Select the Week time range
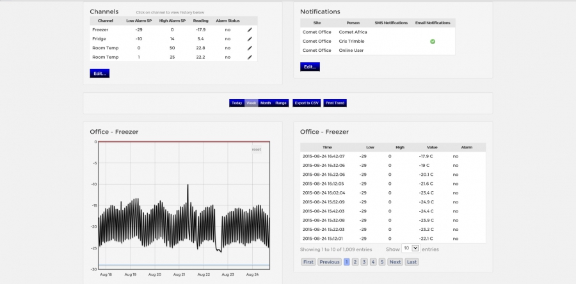Image resolution: width=576 pixels, height=284 pixels. point(252,103)
